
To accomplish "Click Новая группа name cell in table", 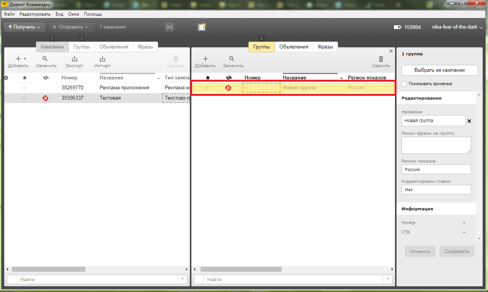I will point(299,88).
